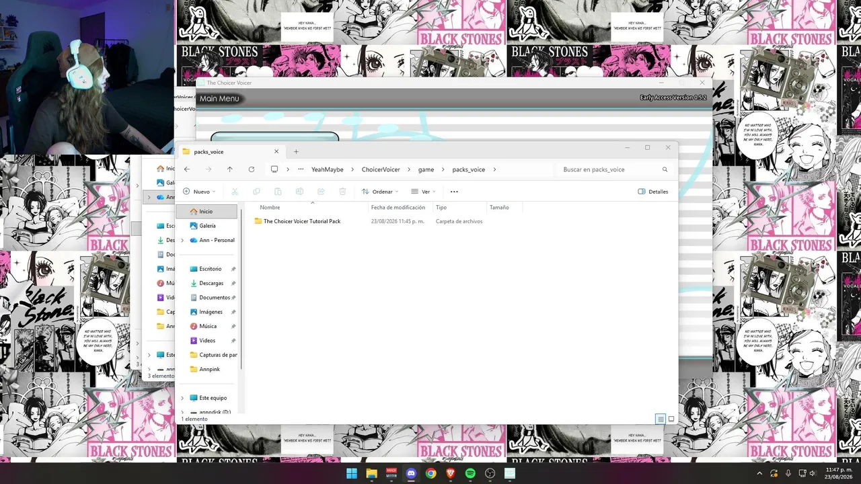Open OBS Studio from the taskbar
Screen dimensions: 861x484
pos(490,473)
